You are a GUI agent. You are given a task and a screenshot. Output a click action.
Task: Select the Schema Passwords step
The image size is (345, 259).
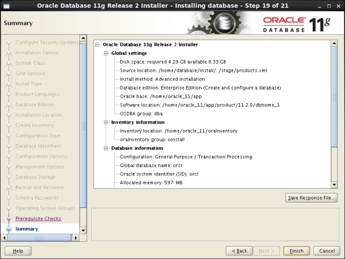click(37, 198)
